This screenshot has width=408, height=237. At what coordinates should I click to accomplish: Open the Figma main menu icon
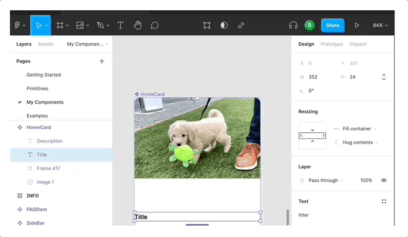17,25
